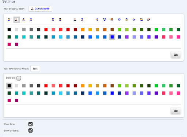This screenshot has height=137, width=187.
Task: Collapse avatar picker via Guestdad69 button
Action: [x=40, y=9]
